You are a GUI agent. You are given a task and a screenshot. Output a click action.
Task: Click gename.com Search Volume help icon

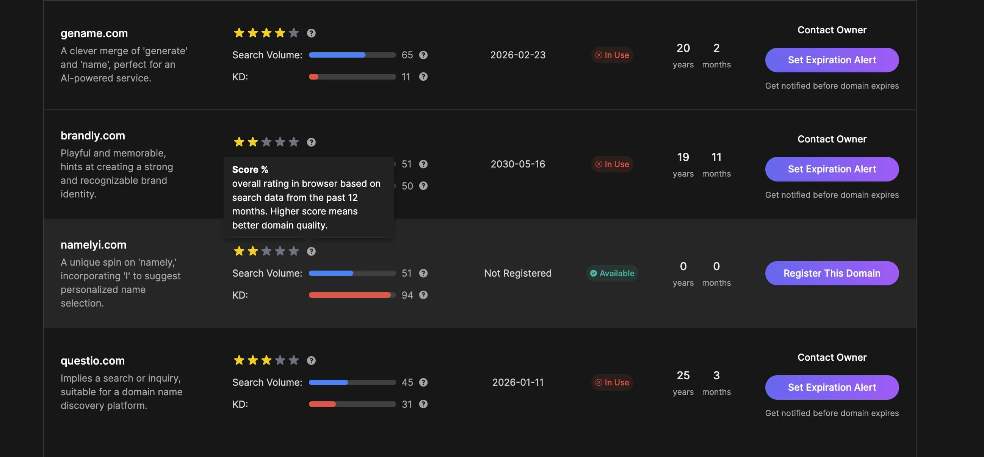pyautogui.click(x=423, y=55)
